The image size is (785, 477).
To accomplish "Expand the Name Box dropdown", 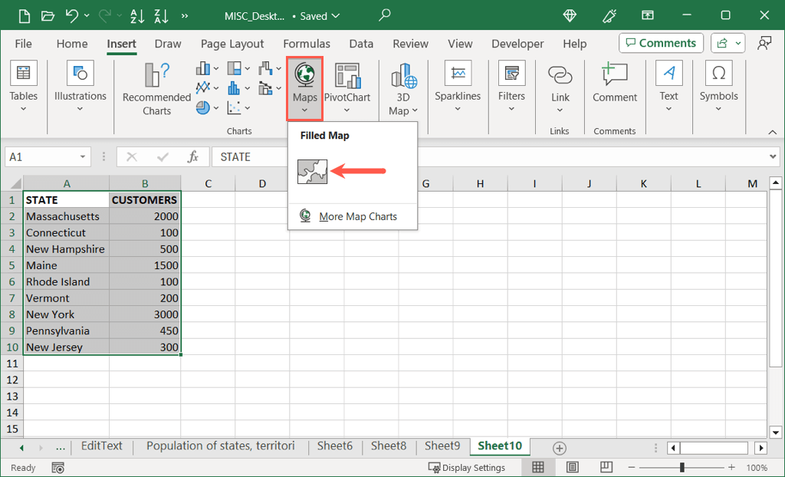I will 83,157.
